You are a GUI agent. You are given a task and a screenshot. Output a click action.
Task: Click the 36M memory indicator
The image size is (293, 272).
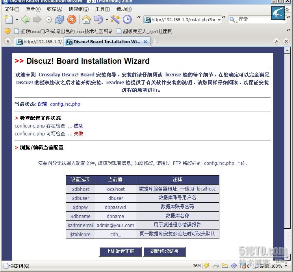pyautogui.click(x=197, y=266)
